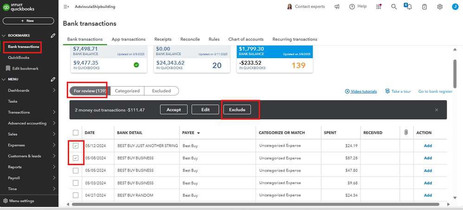Open Chart of accounts tab

pos(246,39)
